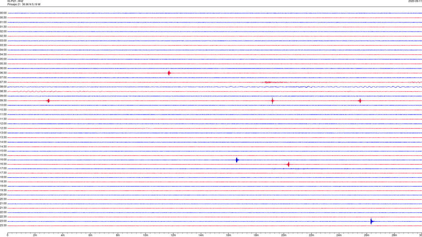Click the '0' tick on the minute axis

pyautogui.click(x=7, y=235)
